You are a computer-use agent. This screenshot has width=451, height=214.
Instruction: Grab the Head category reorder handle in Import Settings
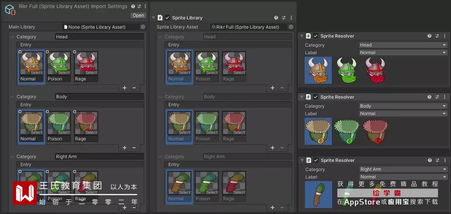coord(13,37)
